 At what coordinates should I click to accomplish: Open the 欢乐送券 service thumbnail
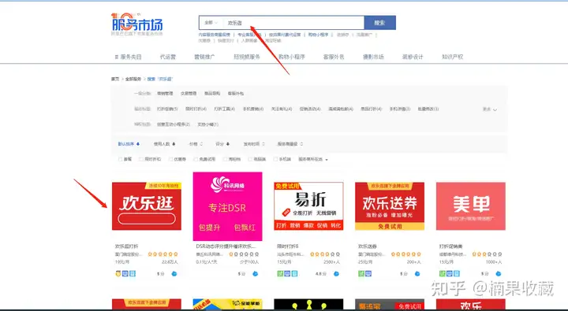tap(390, 206)
